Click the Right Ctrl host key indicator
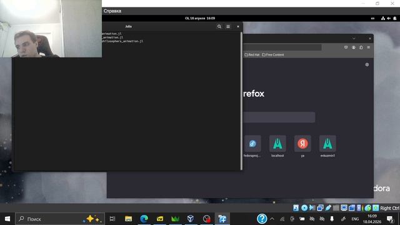Viewport: 400px width, 225px height. pos(389,208)
